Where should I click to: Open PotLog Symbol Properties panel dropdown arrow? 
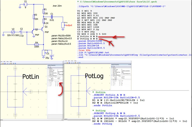coord(129,65)
